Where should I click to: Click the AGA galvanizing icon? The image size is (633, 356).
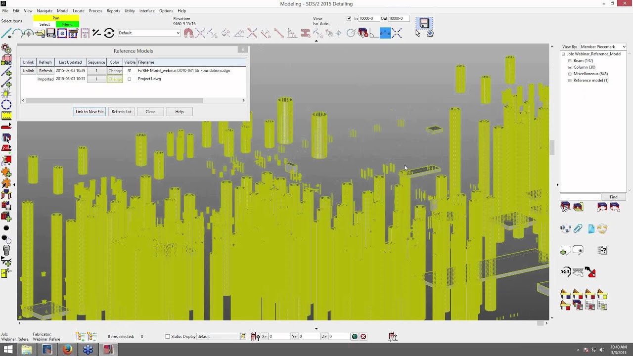[565, 271]
